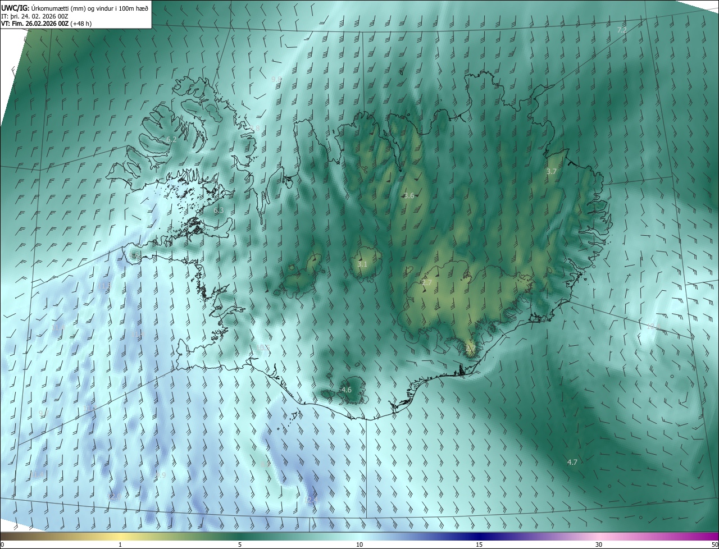Click the 9.7 value label on the map

pyautogui.click(x=43, y=413)
